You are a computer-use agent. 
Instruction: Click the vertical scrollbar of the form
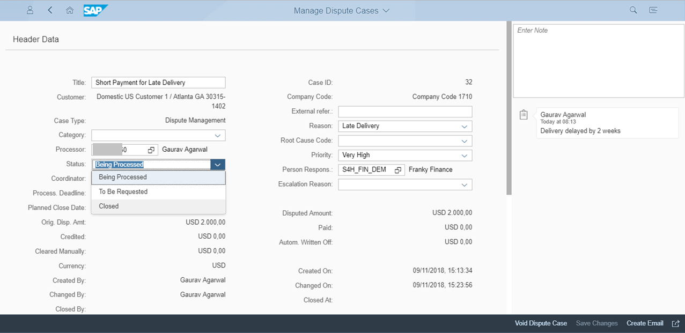pos(509,108)
